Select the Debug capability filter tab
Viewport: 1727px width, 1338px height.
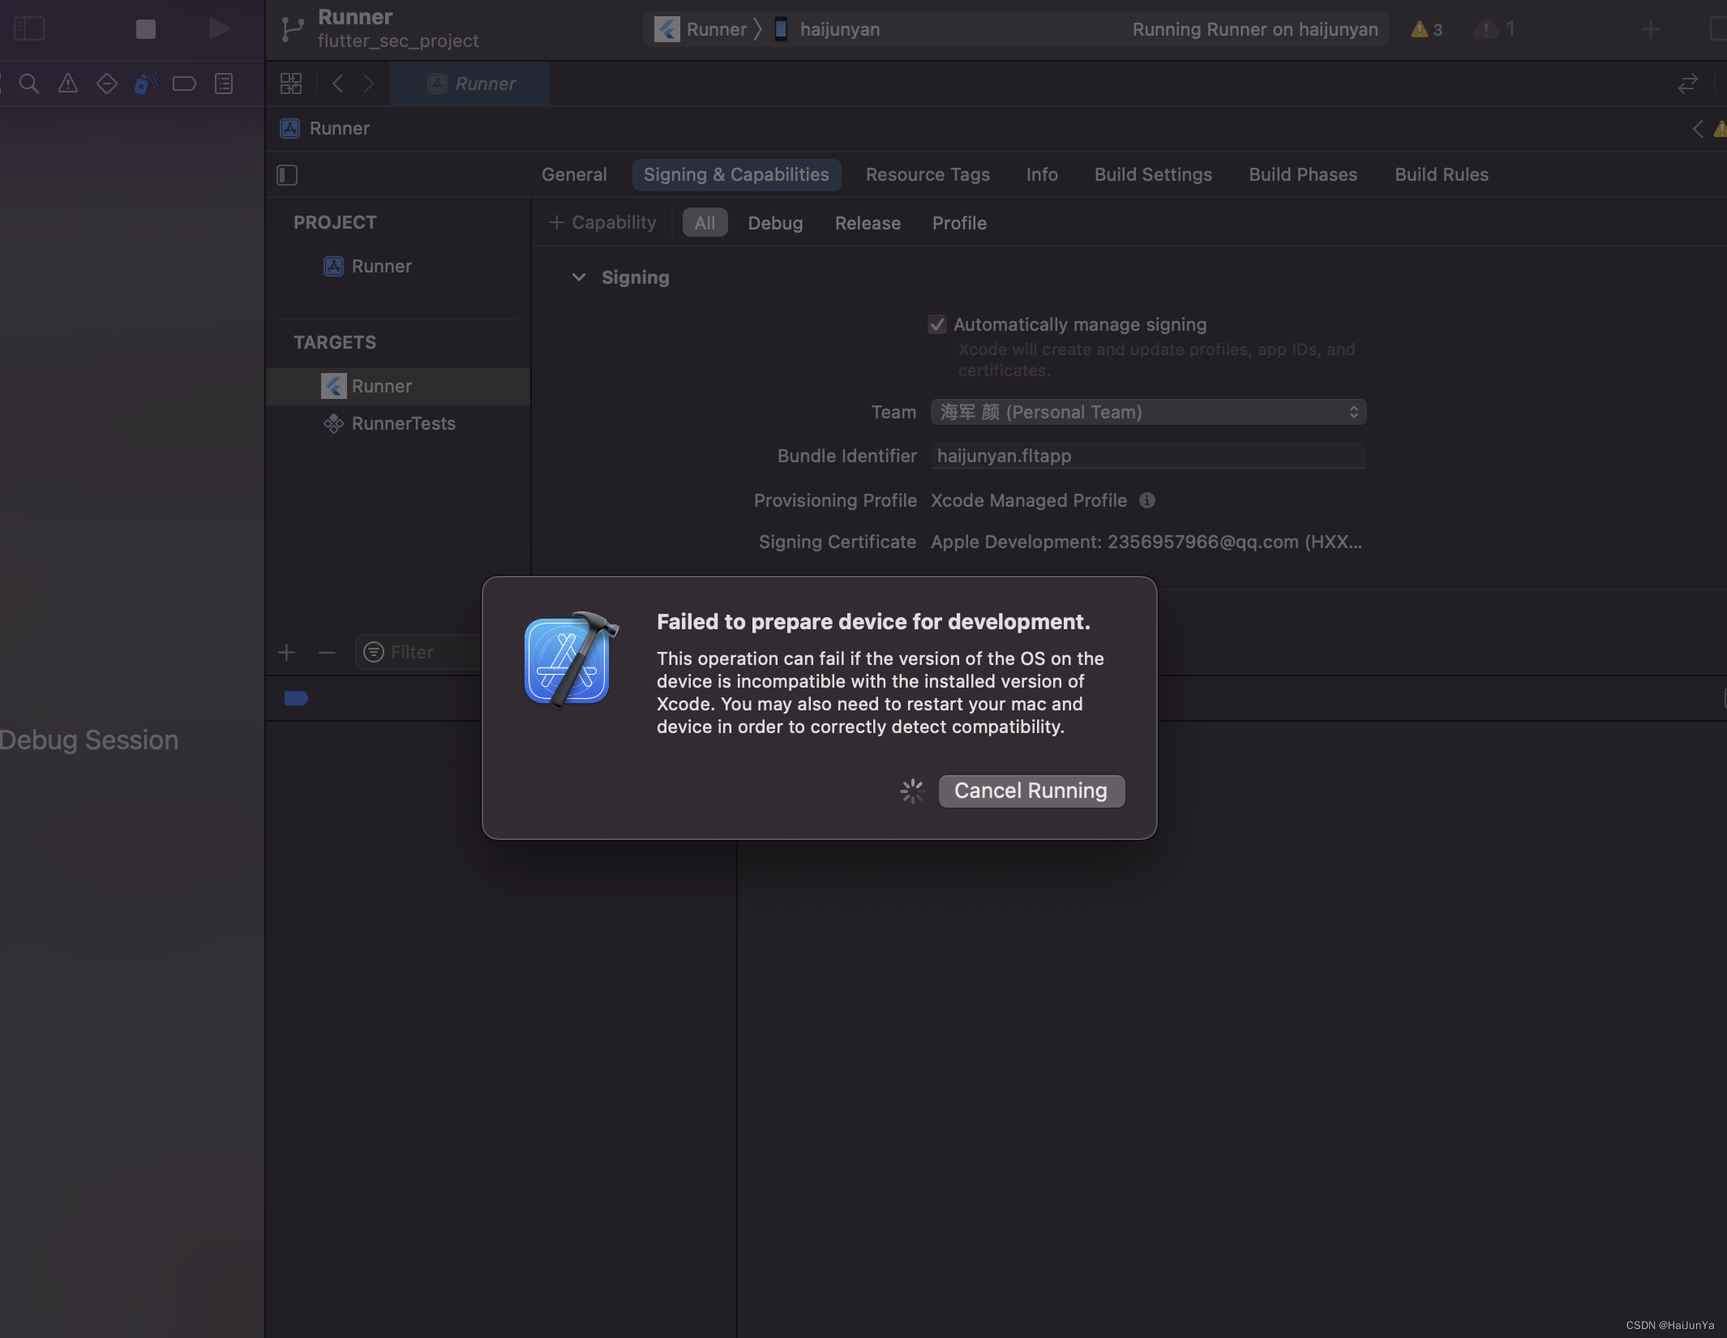[775, 221]
